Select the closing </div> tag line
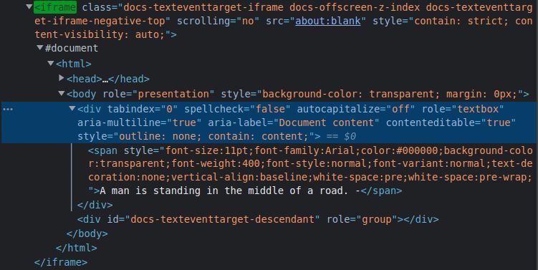The image size is (538, 270). tap(95, 205)
